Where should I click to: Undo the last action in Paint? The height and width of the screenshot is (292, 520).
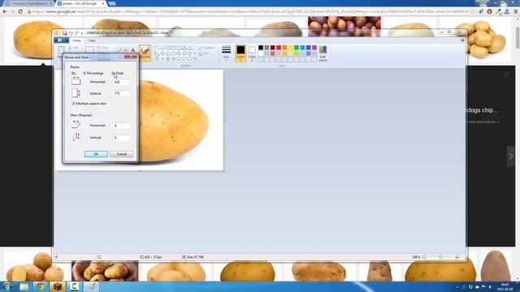[x=71, y=33]
